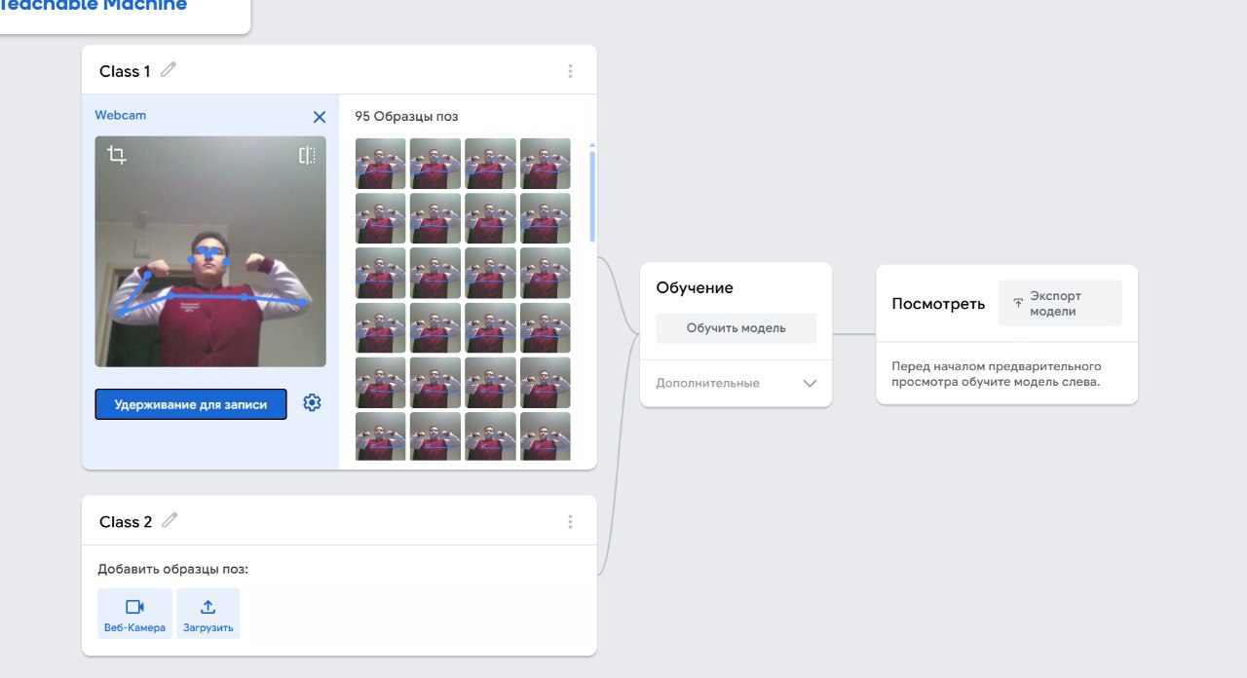This screenshot has height=678, width=1247.
Task: Click Загрузить upload button in Class 2
Action: point(208,614)
